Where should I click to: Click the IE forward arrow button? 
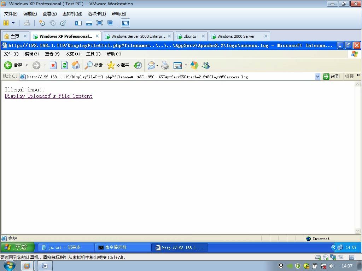pos(36,65)
